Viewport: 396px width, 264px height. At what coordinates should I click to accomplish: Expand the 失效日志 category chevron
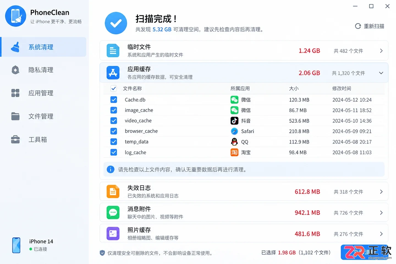[x=381, y=192]
